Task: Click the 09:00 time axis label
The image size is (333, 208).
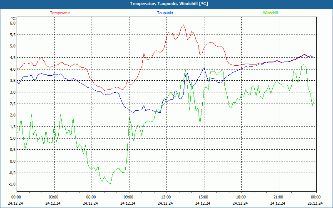Action: pyautogui.click(x=128, y=197)
